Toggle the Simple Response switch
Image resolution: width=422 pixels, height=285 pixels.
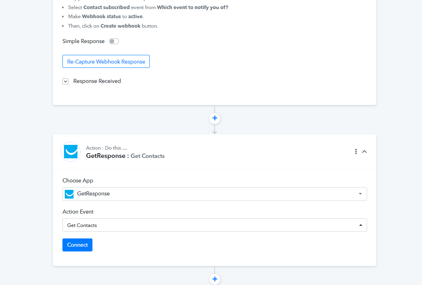coord(114,41)
